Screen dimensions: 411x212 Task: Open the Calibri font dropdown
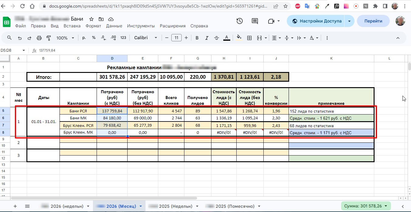[x=146, y=38]
